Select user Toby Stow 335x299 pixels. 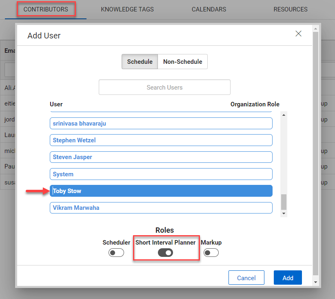pos(161,191)
